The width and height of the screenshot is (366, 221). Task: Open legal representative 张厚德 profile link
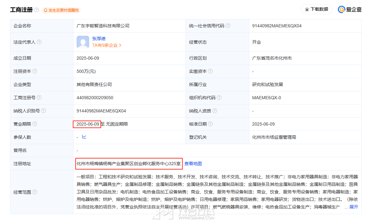[99, 39]
